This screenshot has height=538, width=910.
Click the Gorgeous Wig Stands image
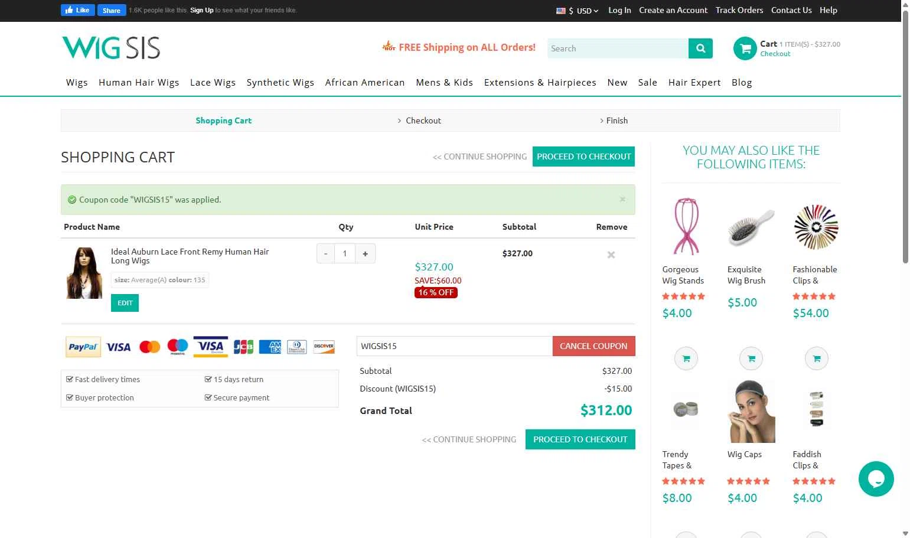pyautogui.click(x=686, y=227)
